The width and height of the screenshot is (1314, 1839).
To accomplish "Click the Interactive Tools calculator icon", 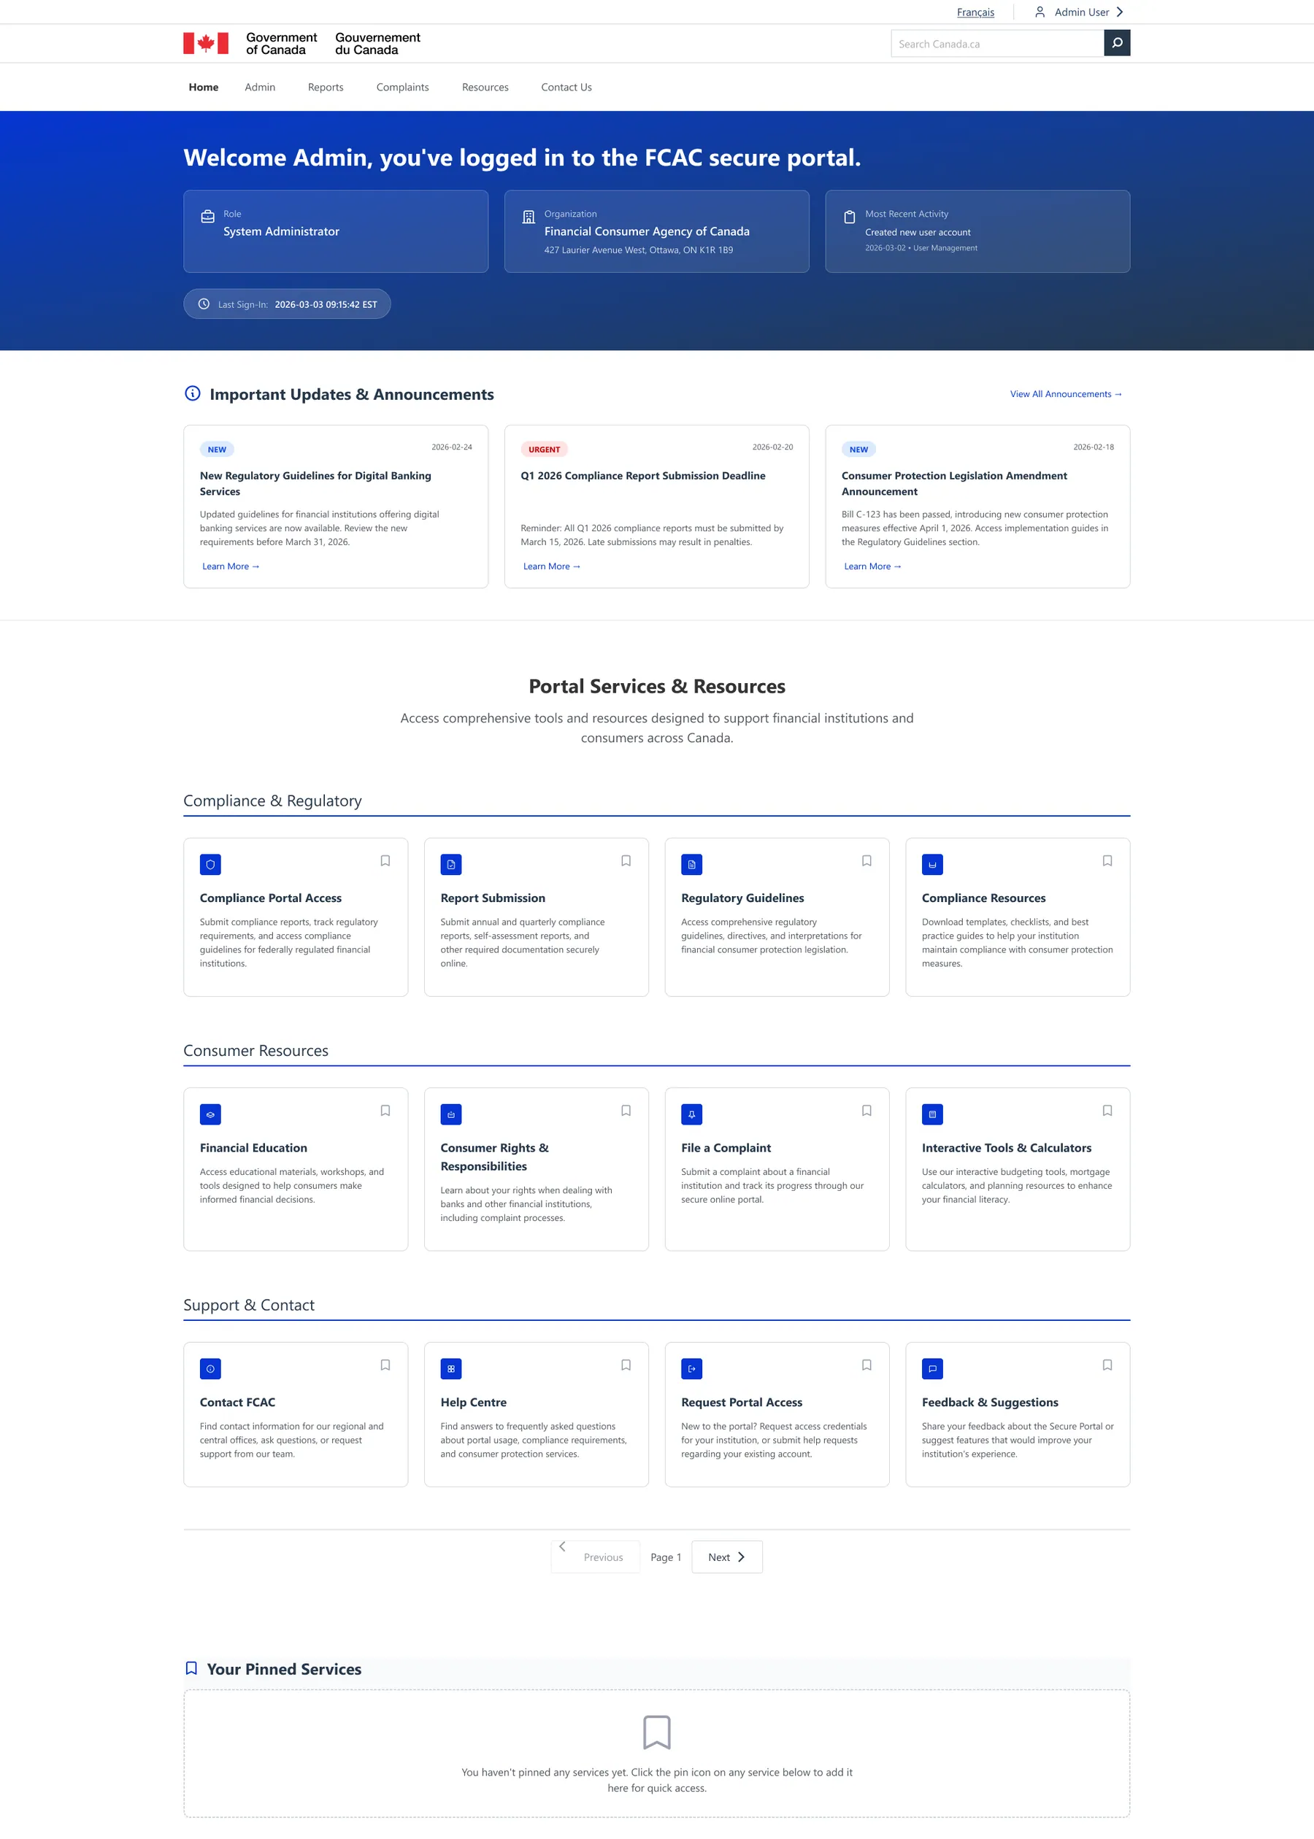I will [932, 1114].
